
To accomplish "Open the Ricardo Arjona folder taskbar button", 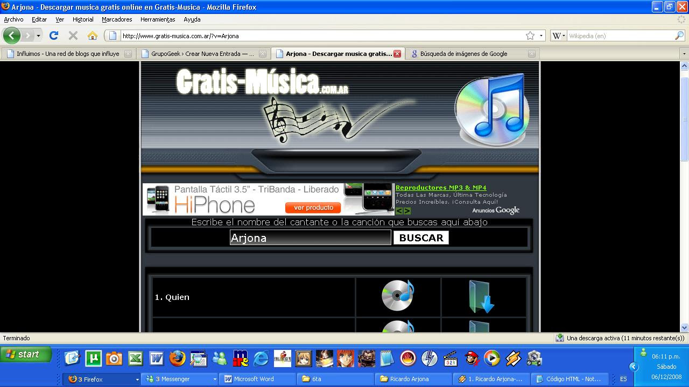I will 414,379.
